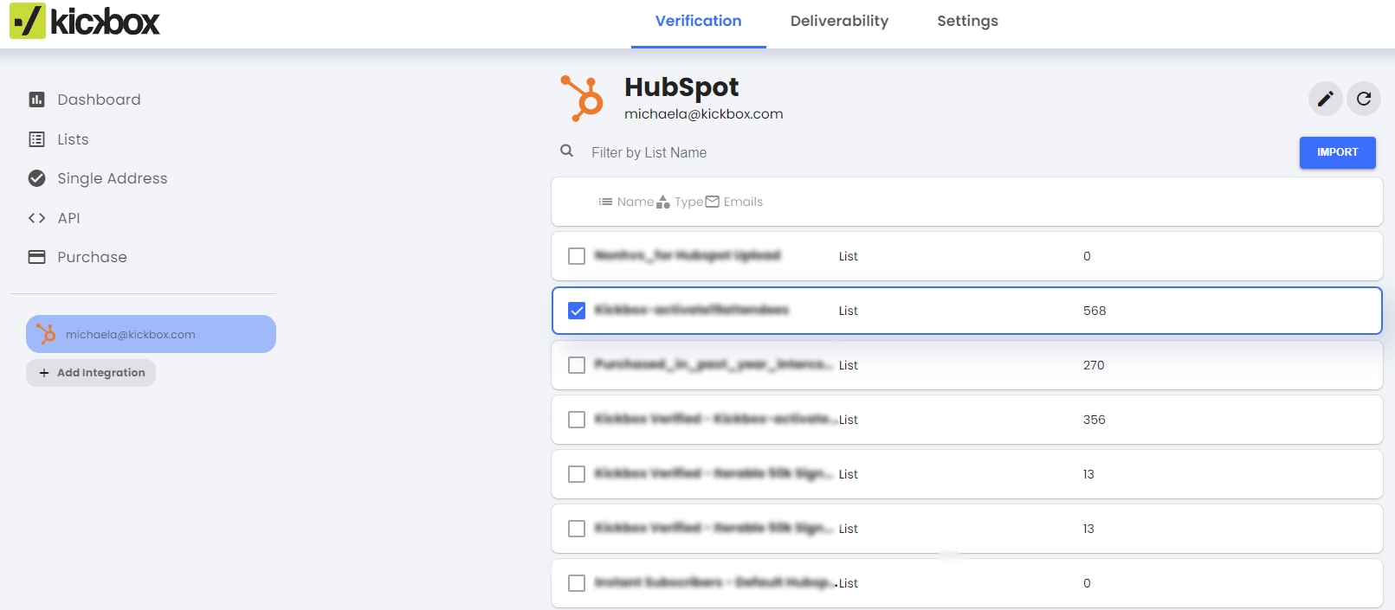Edit the integration with pencil icon

point(1325,99)
